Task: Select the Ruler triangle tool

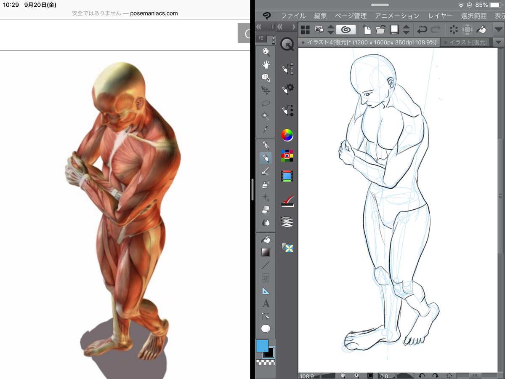Action: (266, 291)
